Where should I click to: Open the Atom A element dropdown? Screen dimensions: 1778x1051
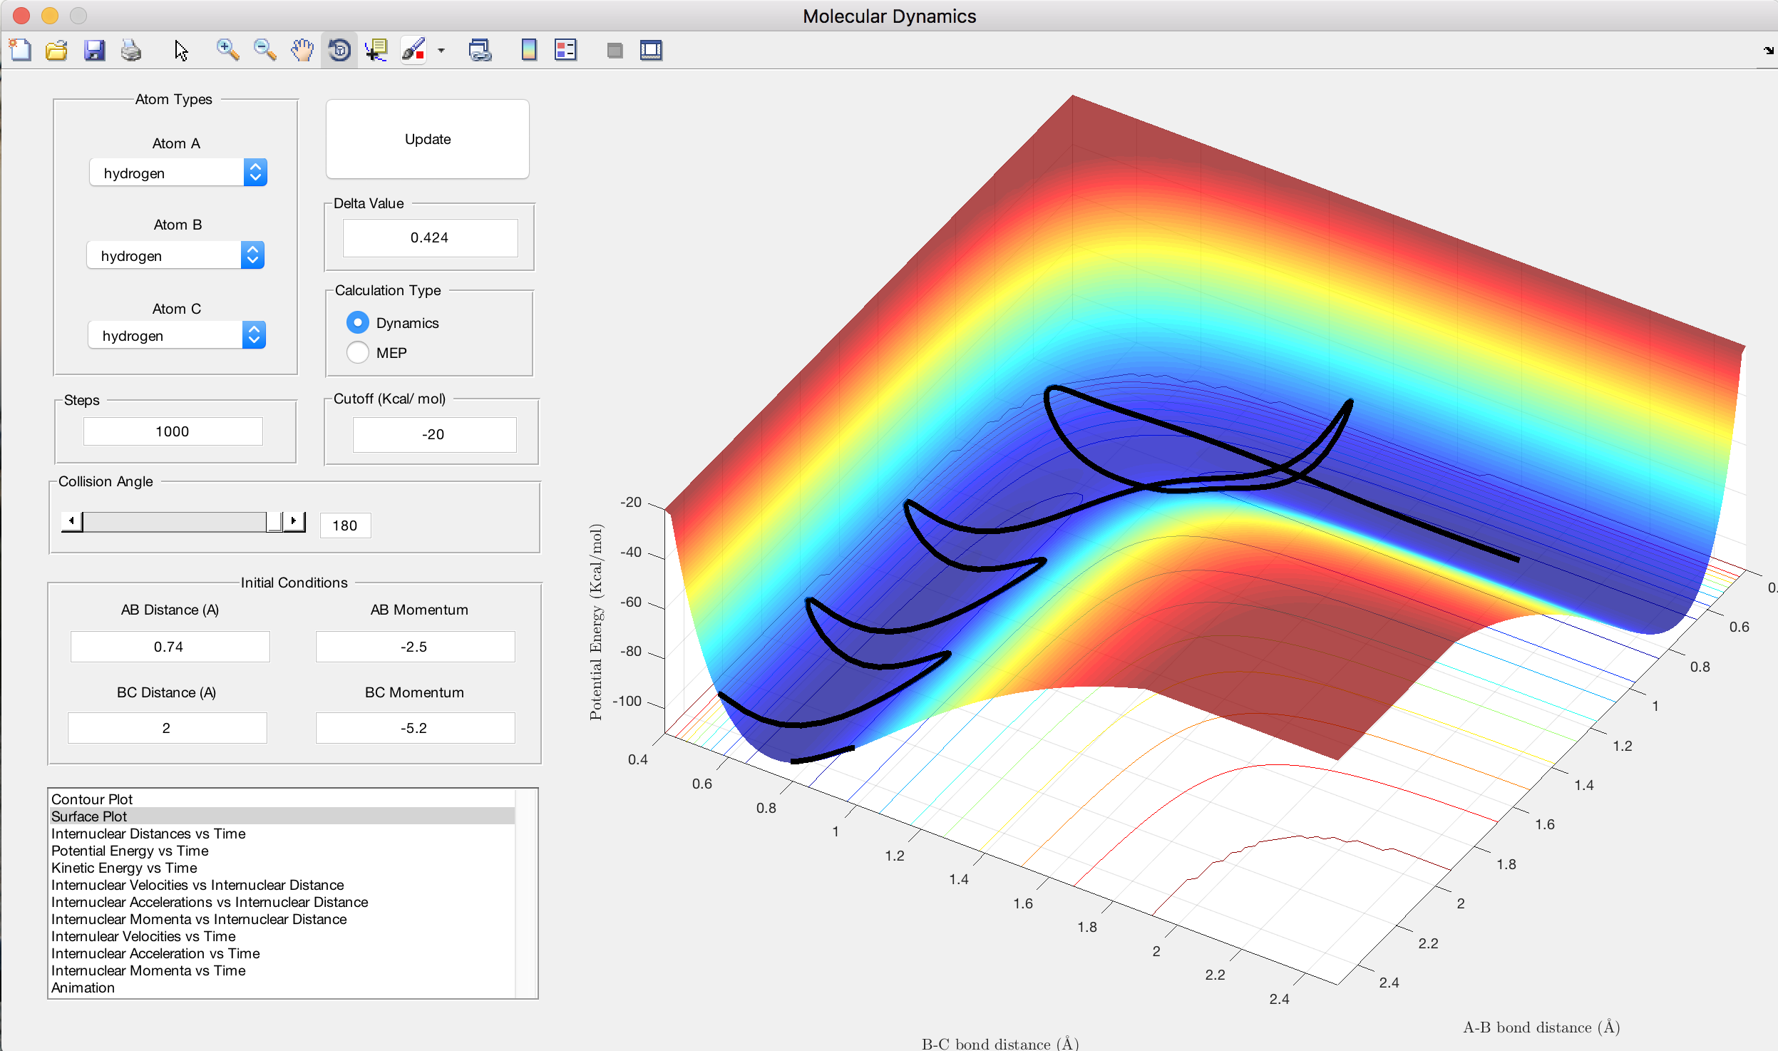[x=178, y=173]
